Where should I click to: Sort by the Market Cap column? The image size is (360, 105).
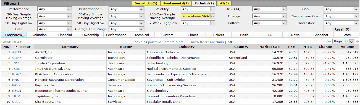click(270, 47)
